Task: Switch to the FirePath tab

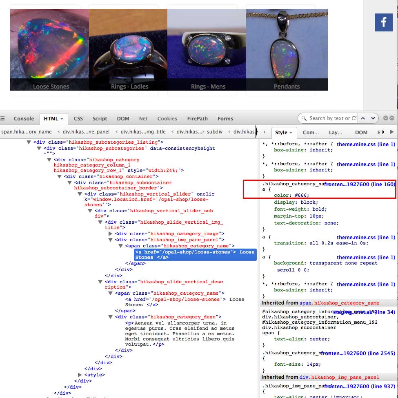Action: [x=197, y=118]
